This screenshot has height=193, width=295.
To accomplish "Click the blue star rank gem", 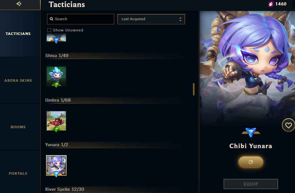I will tap(251, 132).
